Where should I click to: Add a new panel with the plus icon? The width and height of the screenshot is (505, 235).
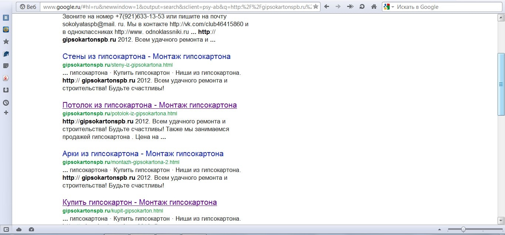tap(6, 112)
